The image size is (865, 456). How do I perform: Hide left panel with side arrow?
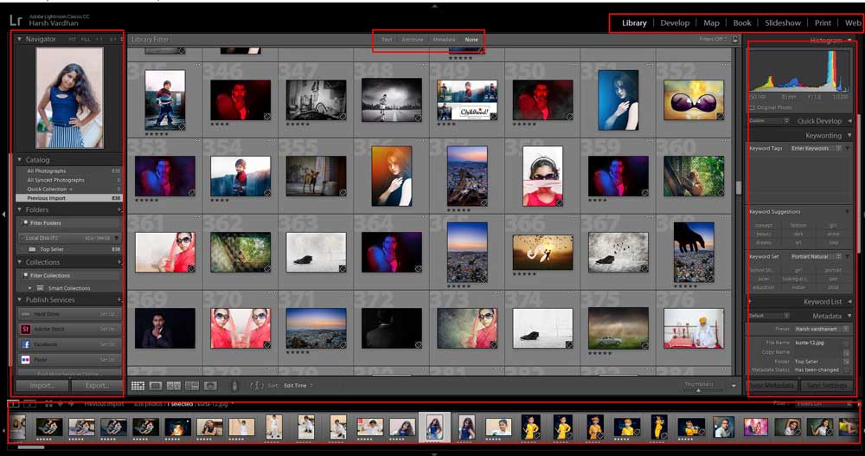[3, 214]
